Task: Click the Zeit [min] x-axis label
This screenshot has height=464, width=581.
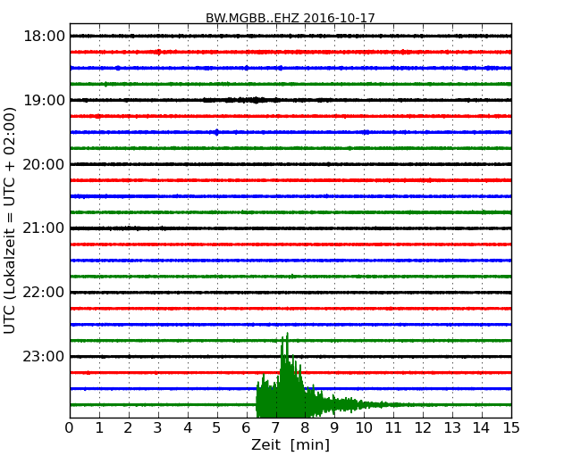Action: pos(290,444)
